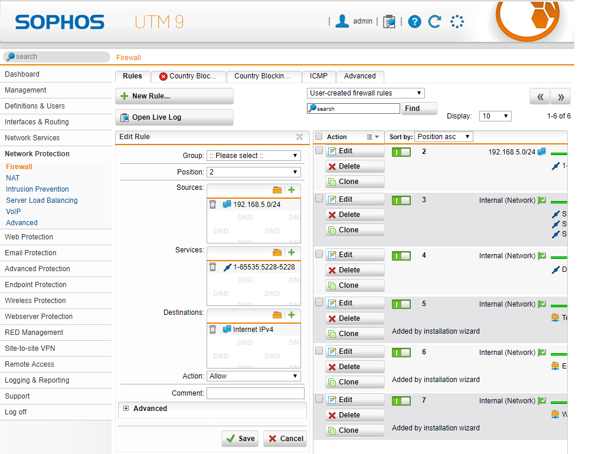Open the admin user icon

click(x=342, y=21)
